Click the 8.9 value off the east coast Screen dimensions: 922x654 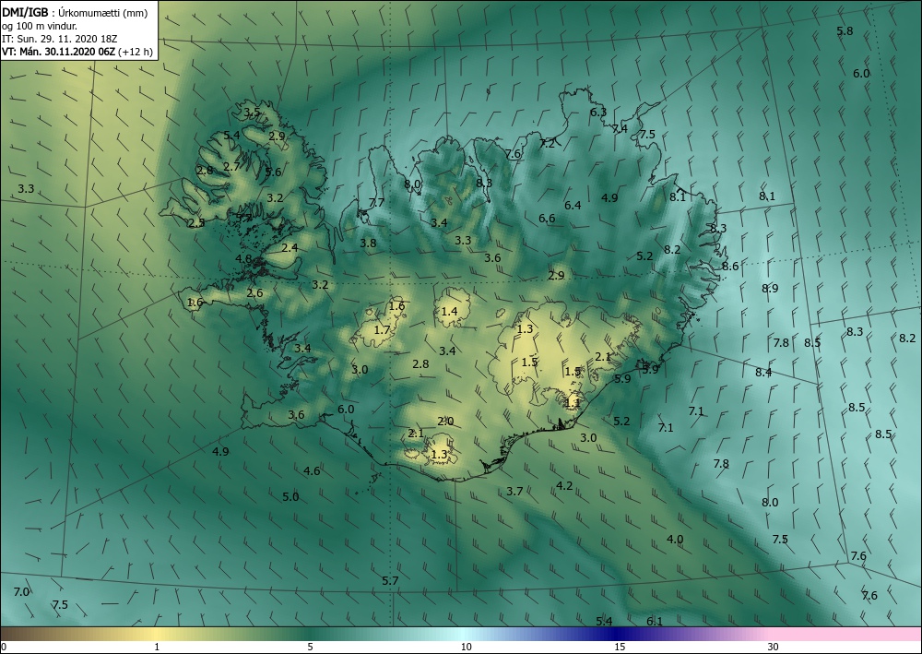(x=770, y=288)
